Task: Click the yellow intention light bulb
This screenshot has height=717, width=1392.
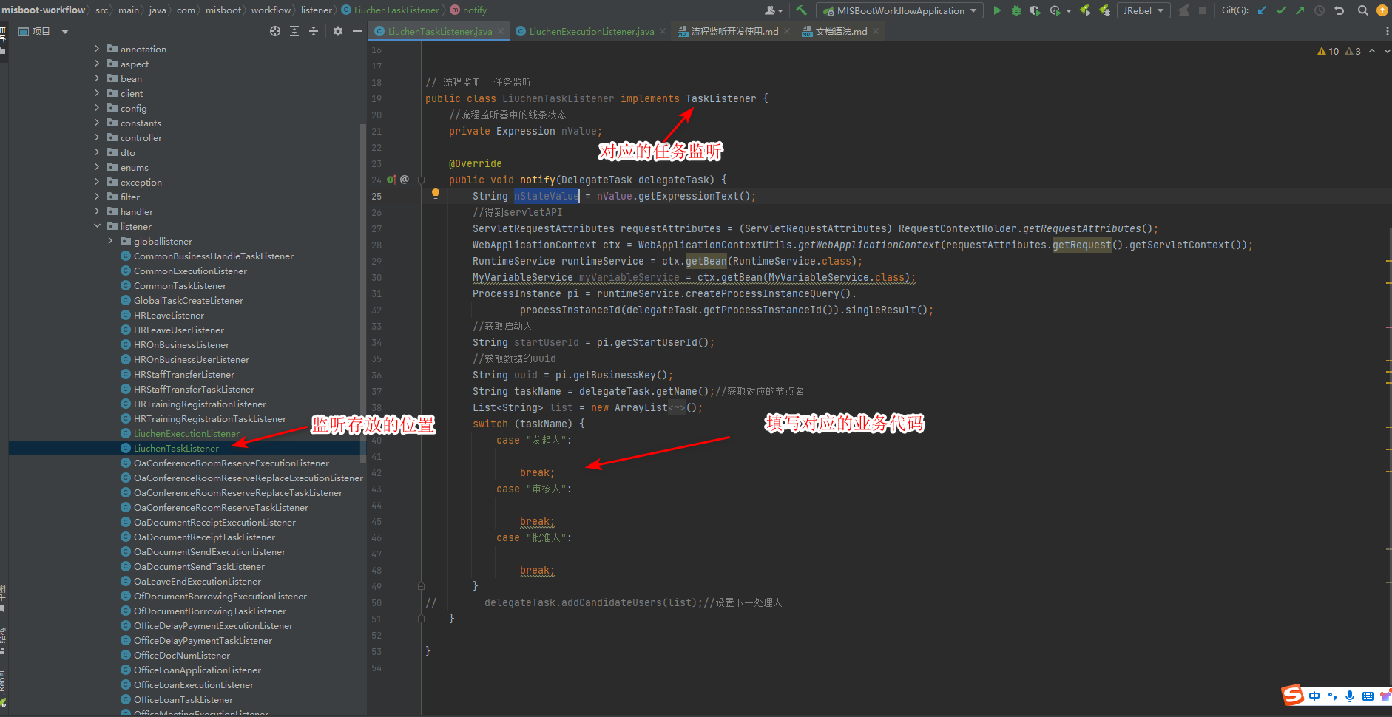Action: click(436, 194)
